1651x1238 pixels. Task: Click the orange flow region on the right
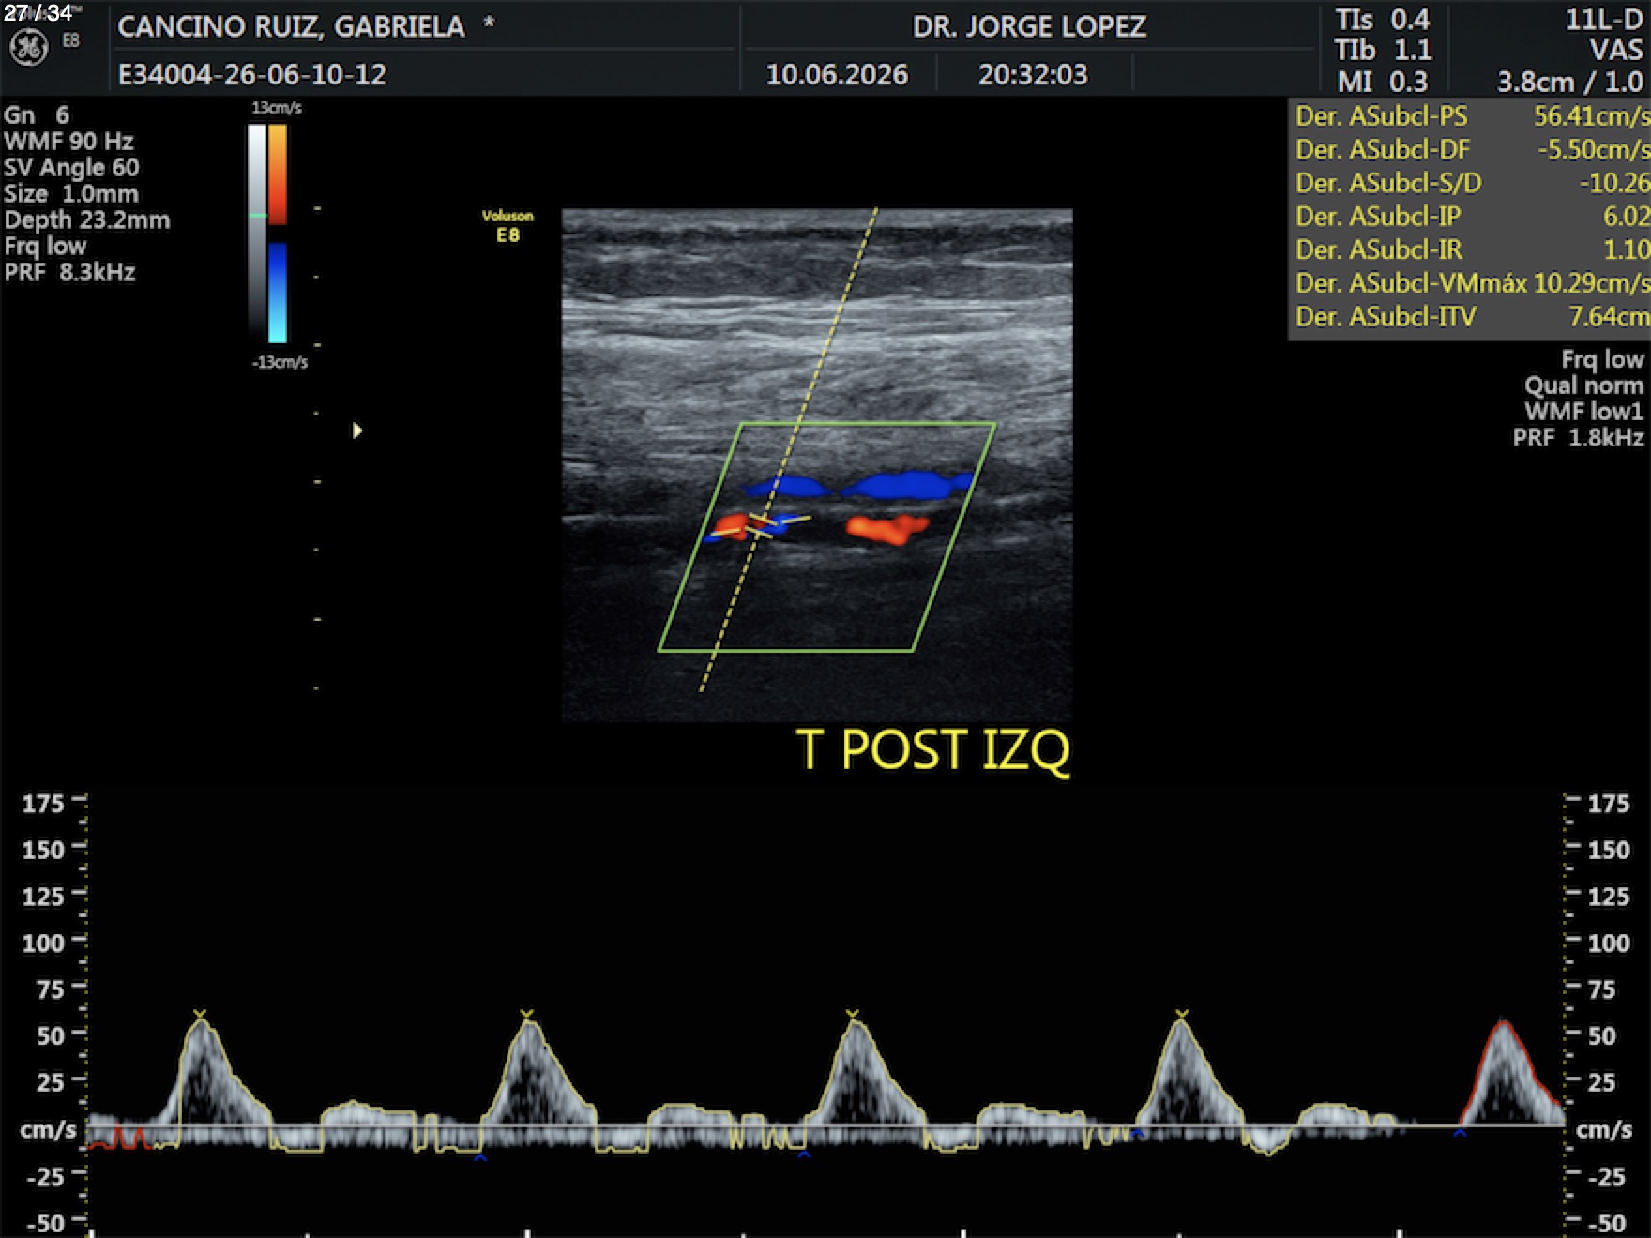coord(886,528)
